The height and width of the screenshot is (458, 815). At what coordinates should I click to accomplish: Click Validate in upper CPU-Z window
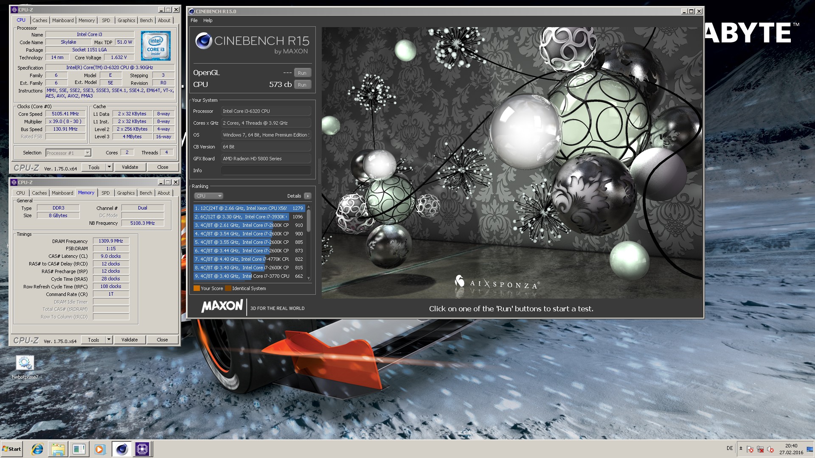coord(130,167)
